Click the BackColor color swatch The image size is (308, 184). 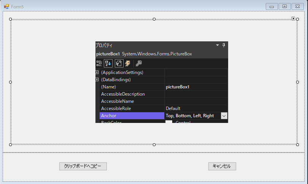[x=169, y=122]
